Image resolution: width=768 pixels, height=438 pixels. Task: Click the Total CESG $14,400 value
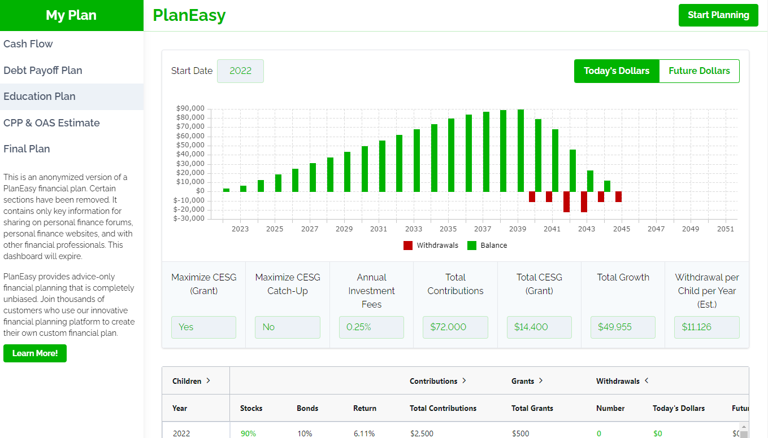pyautogui.click(x=539, y=327)
